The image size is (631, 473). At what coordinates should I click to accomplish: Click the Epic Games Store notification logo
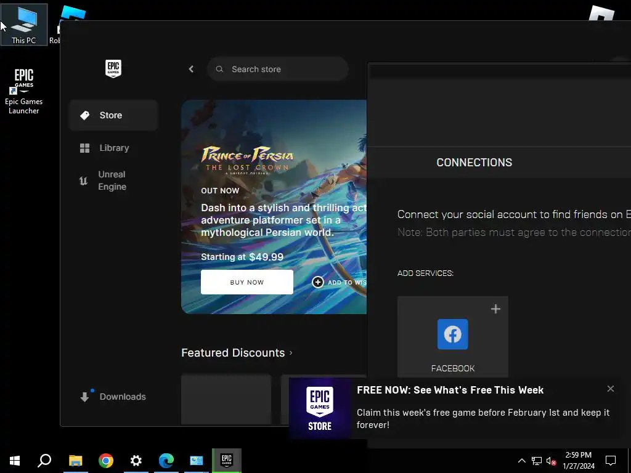[320, 408]
